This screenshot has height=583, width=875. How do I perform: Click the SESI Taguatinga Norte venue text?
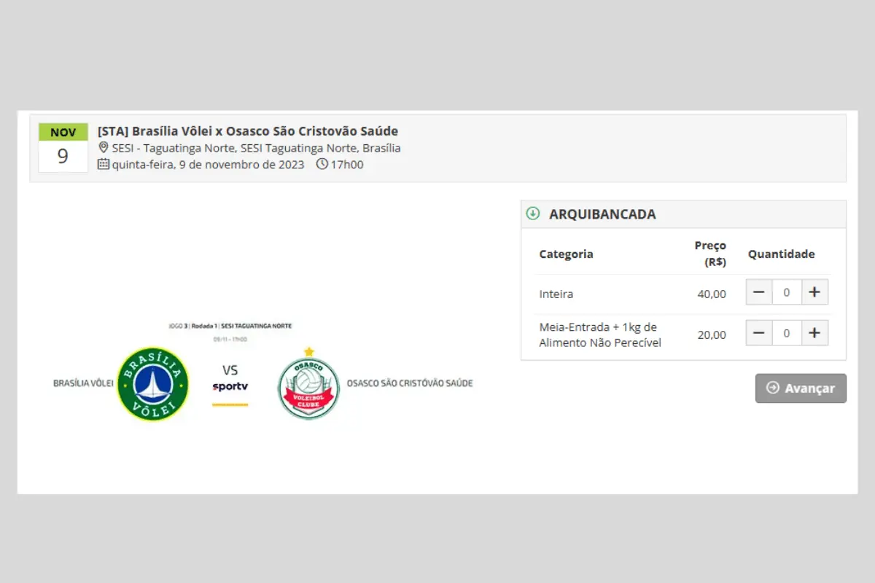tap(256, 148)
